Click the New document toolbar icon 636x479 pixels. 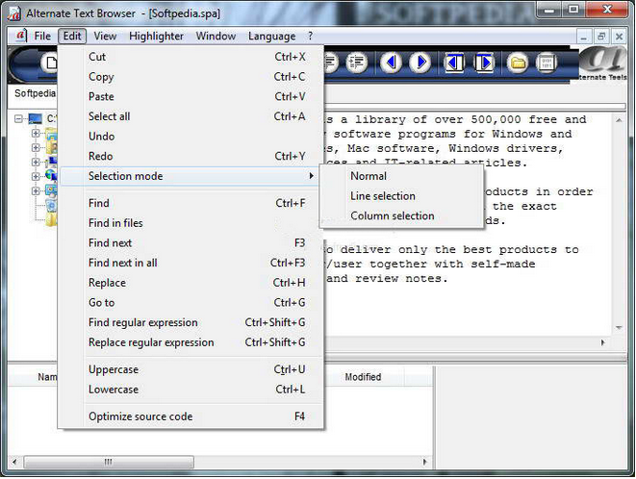pos(50,63)
